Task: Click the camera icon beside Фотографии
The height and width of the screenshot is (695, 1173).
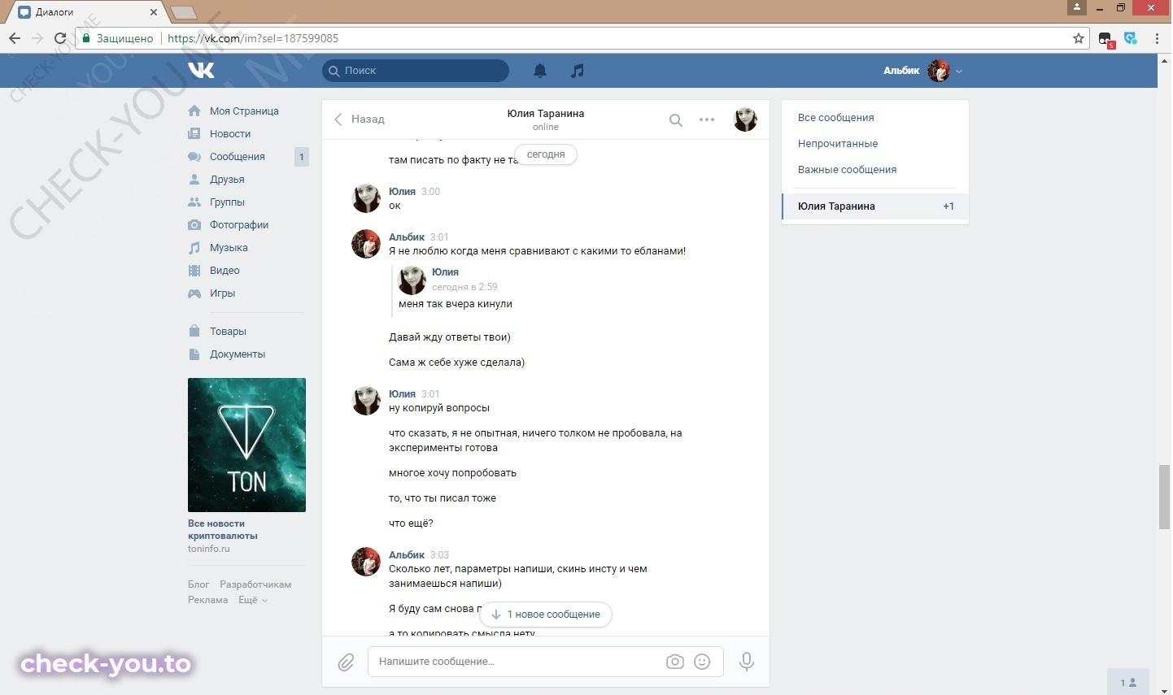Action: (x=194, y=225)
